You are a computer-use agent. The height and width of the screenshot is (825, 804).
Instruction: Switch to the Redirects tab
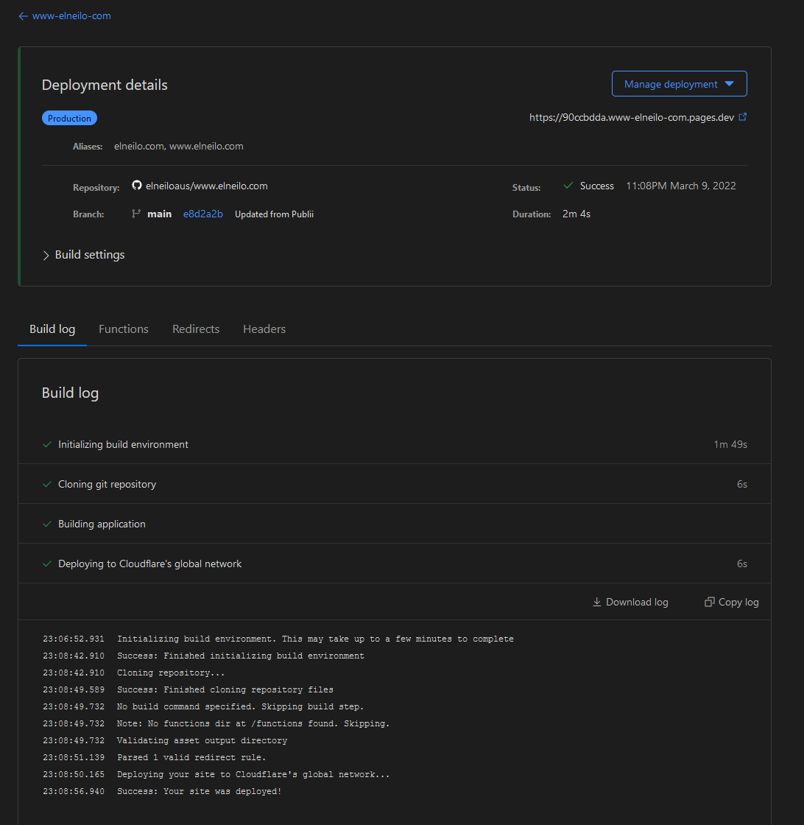pyautogui.click(x=196, y=329)
